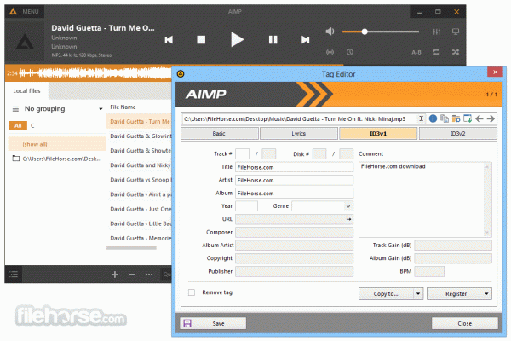Toggle shuffle playback mode
Screen dimensions: 511x341
click(456, 52)
